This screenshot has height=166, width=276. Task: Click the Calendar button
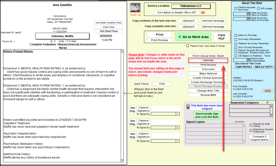208,60
